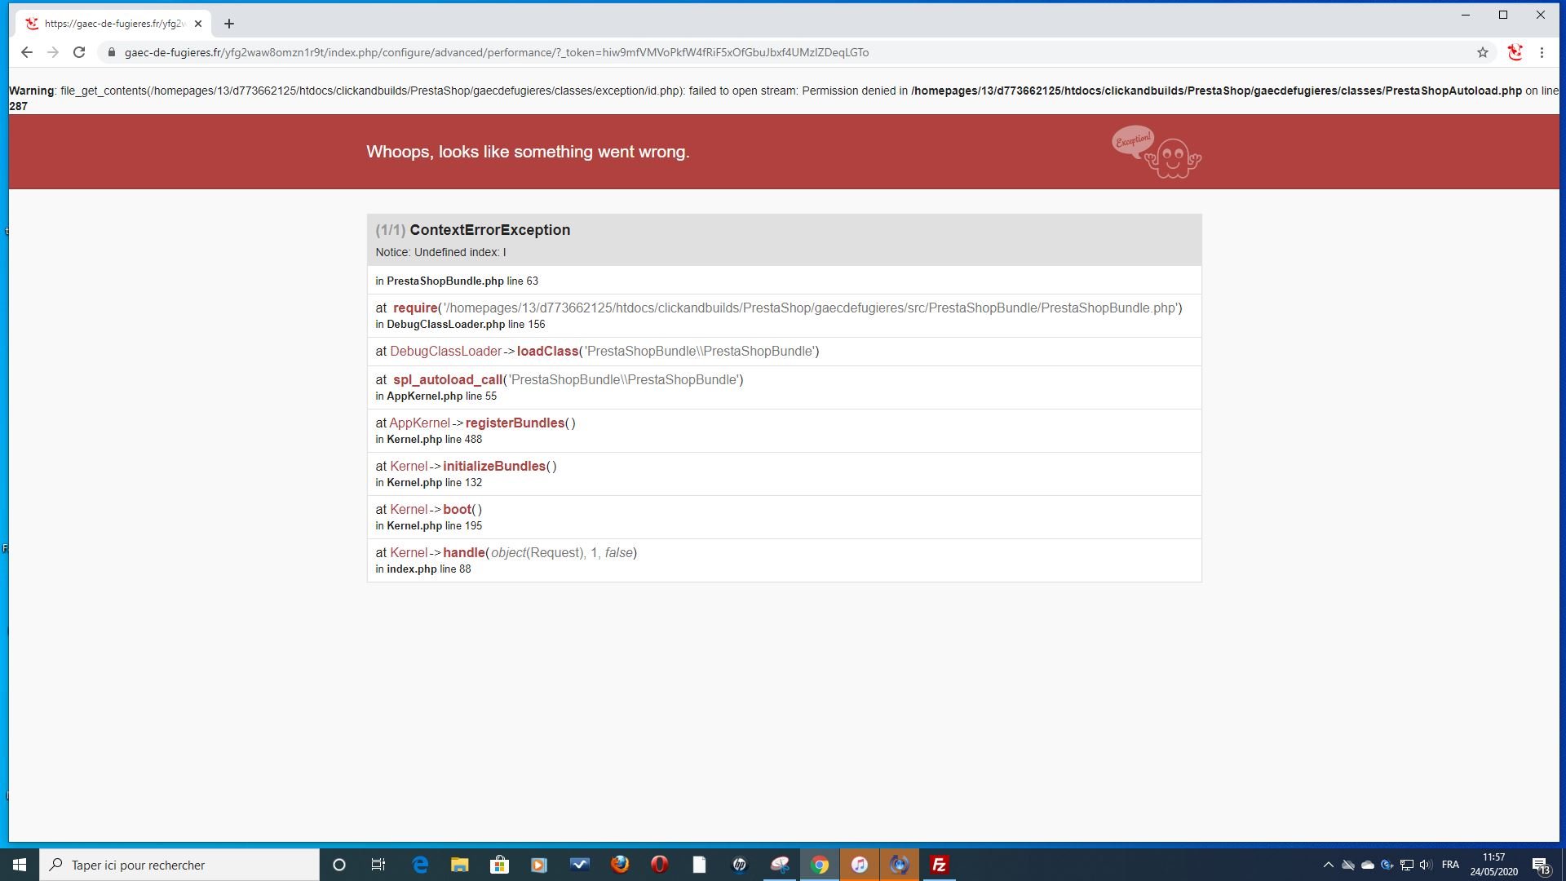Screen dimensions: 1566x881
Task: Click the AppKernel registerBundles trace entry
Action: [x=514, y=423]
